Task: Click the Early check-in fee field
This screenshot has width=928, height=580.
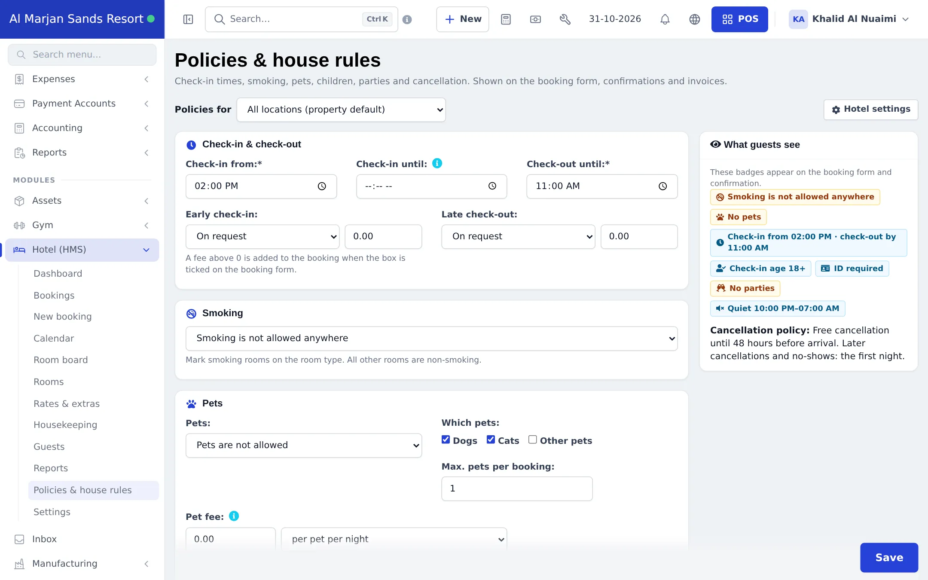Action: point(383,236)
